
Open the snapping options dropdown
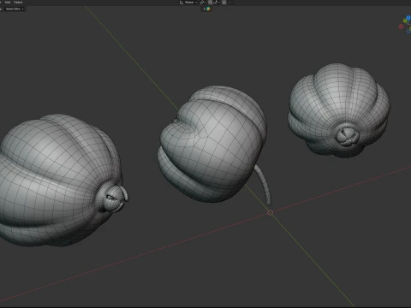coord(217,3)
